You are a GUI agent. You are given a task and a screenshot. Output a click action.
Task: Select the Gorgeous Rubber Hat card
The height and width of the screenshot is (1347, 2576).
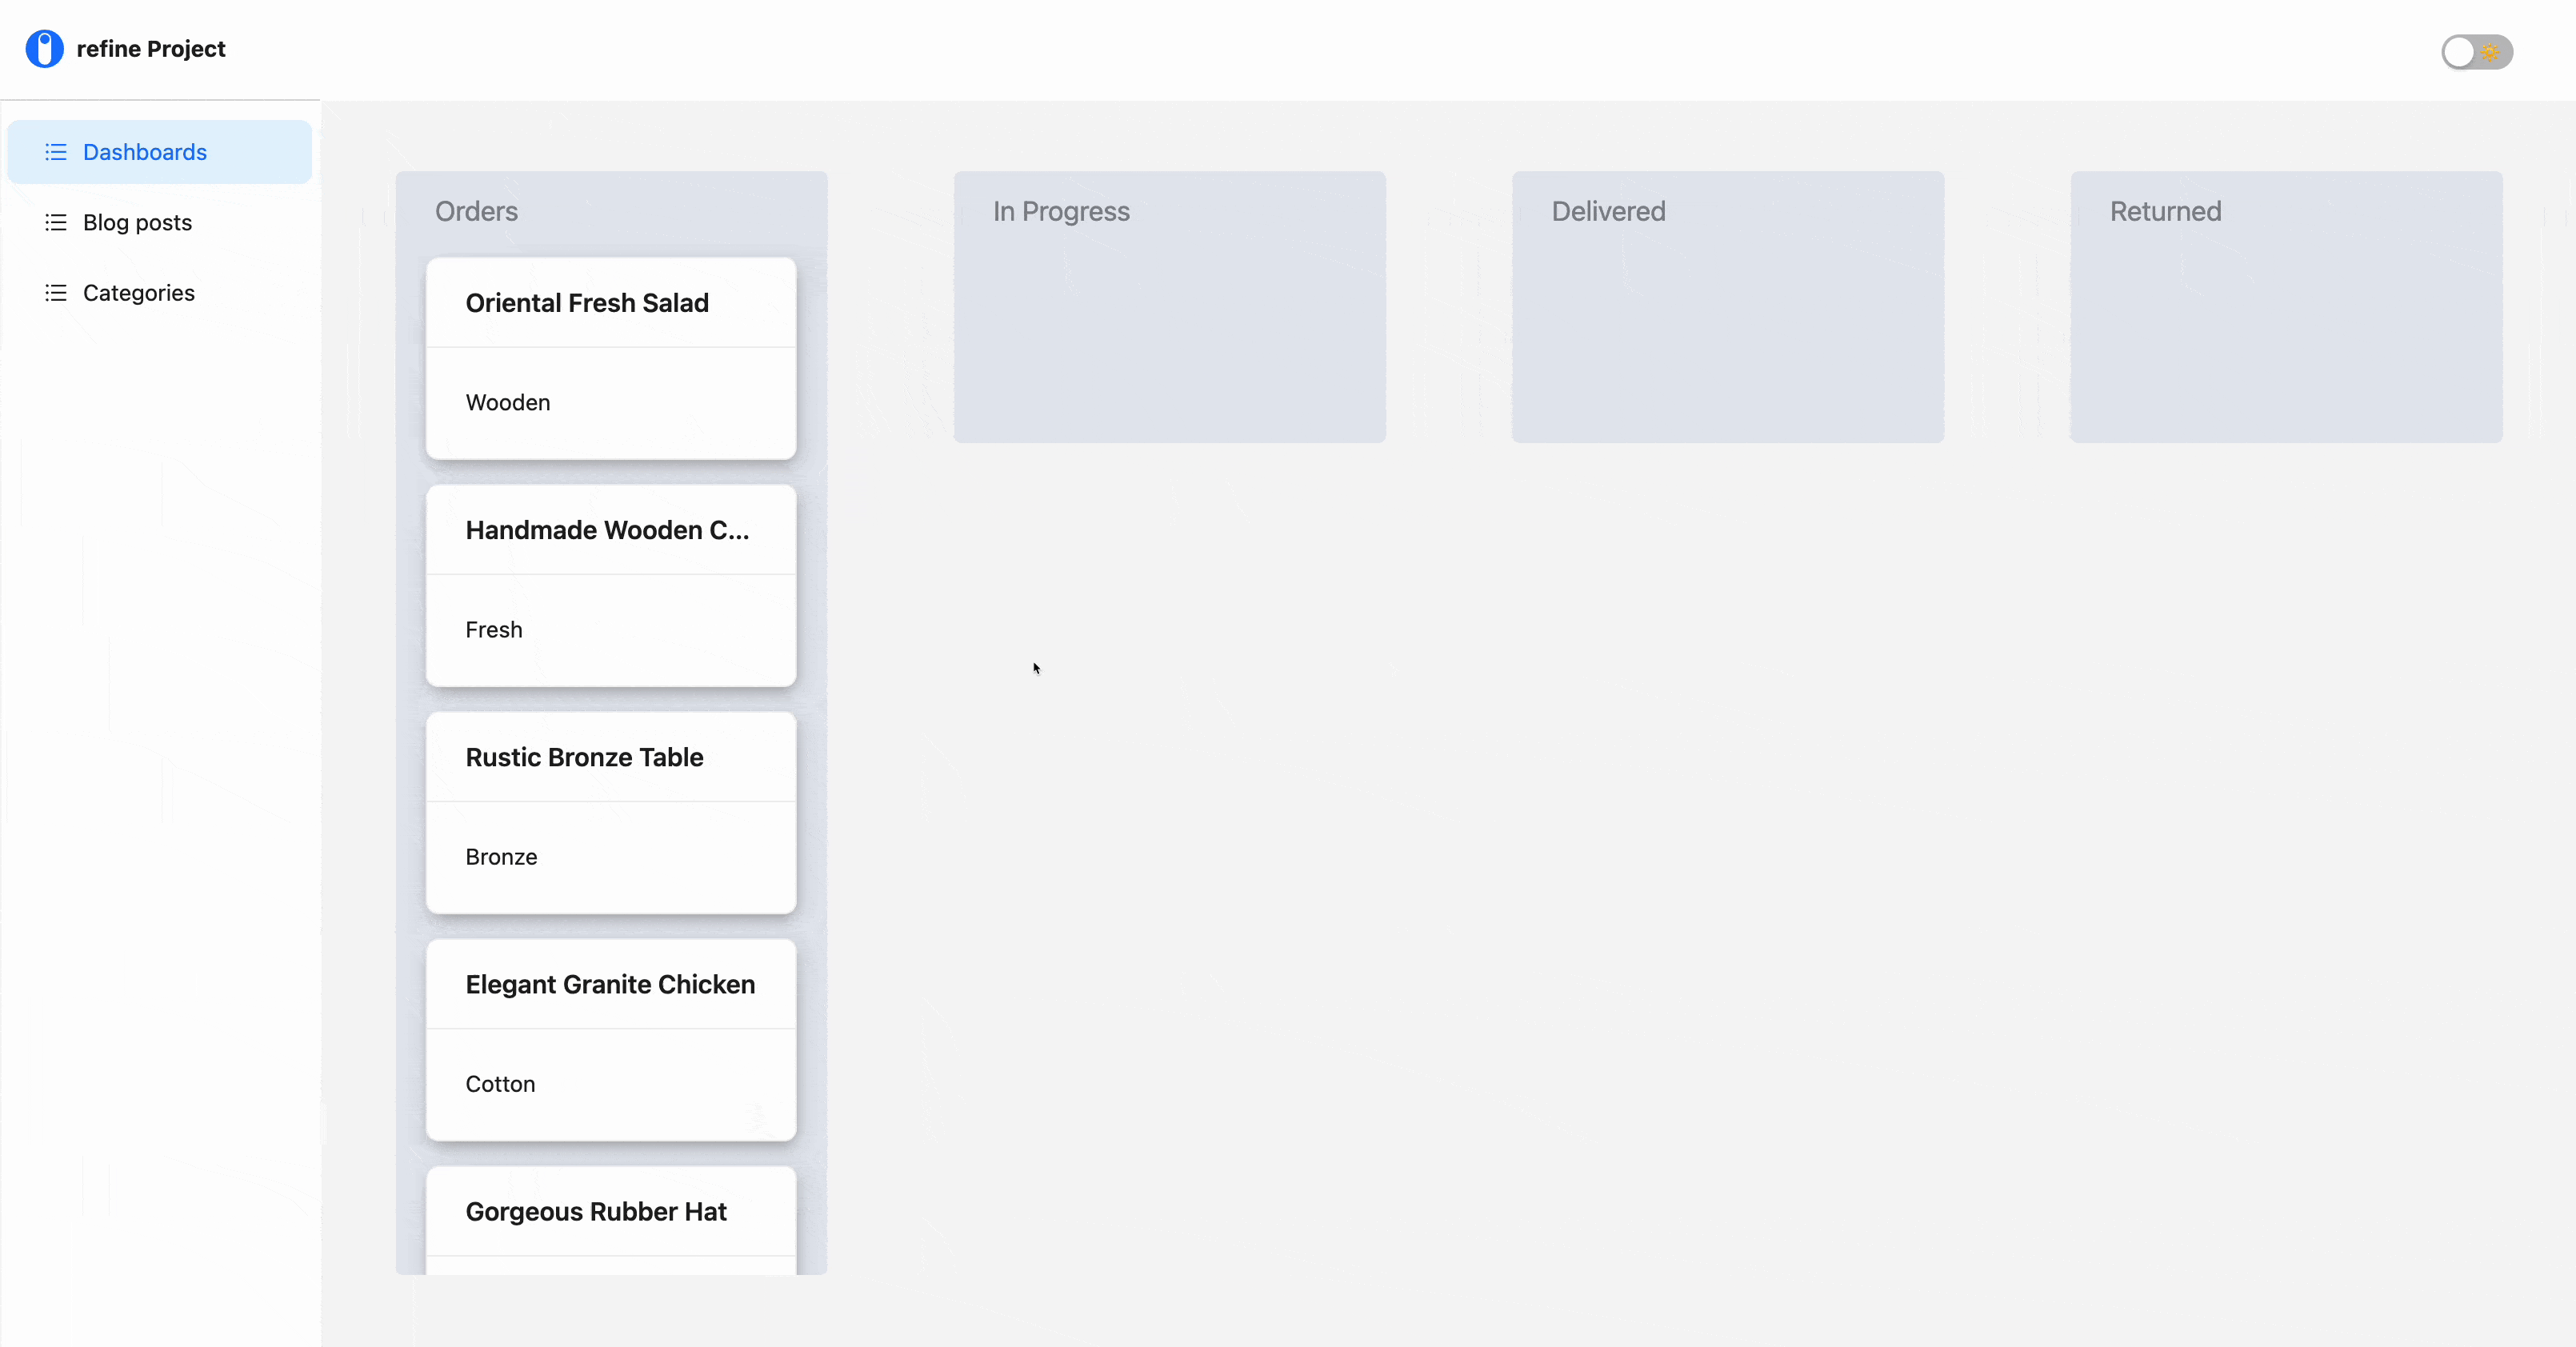610,1212
